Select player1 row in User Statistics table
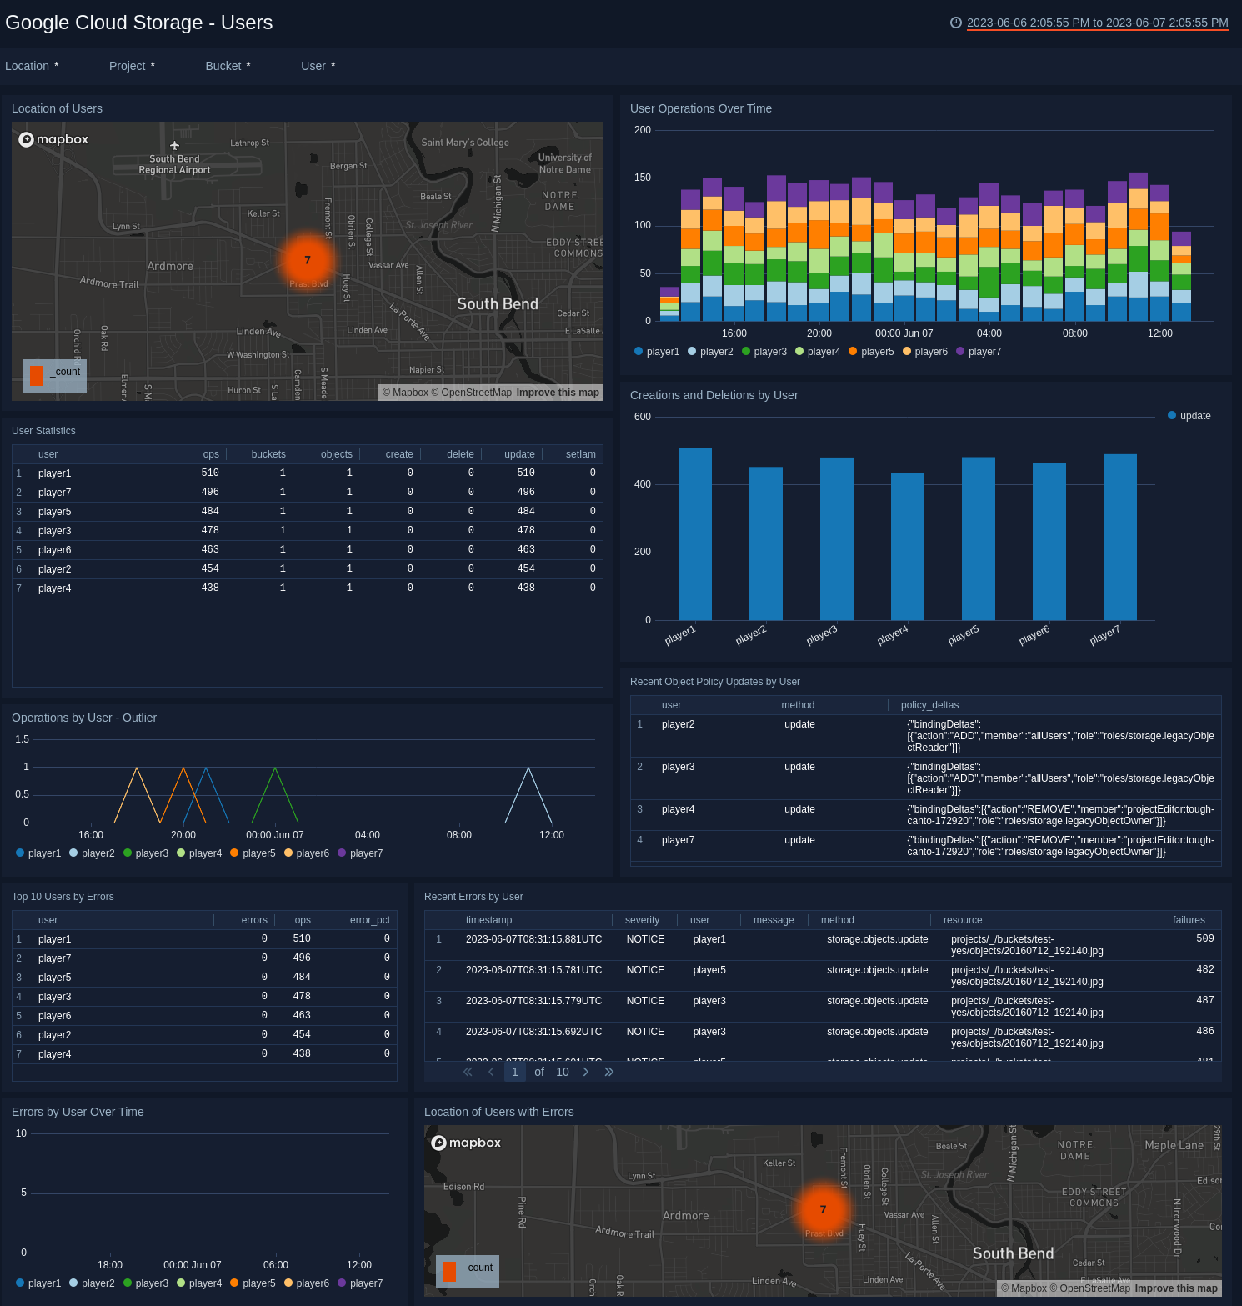The height and width of the screenshot is (1306, 1242). pos(307,473)
